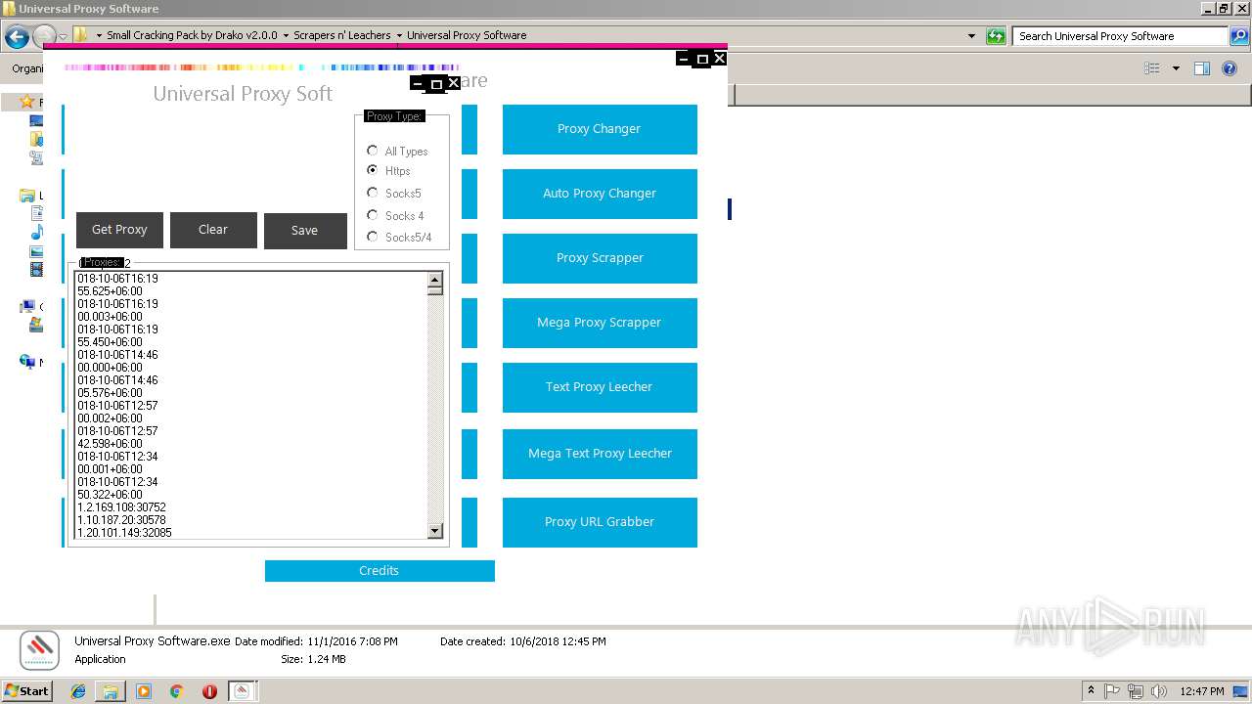The height and width of the screenshot is (704, 1252).
Task: Open Google Chrome from the taskbar
Action: pos(177,691)
